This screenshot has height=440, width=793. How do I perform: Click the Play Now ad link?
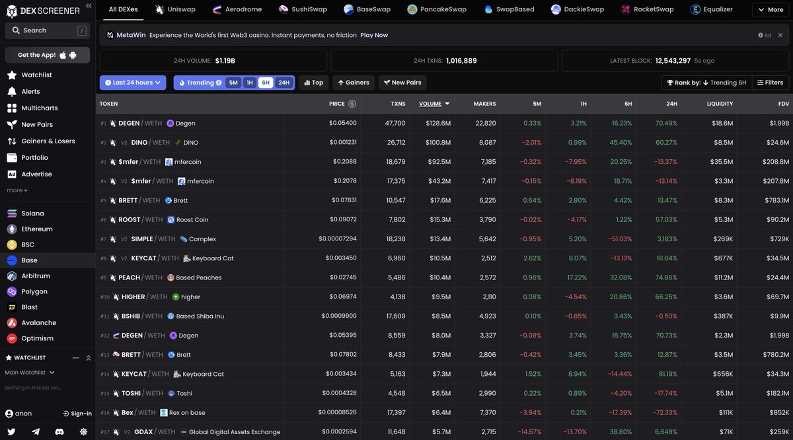coord(374,35)
